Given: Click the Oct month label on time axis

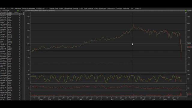Looking at the screenshot, I should tap(133, 100).
